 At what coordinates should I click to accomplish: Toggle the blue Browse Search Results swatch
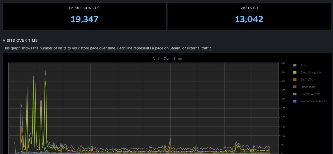[295, 101]
